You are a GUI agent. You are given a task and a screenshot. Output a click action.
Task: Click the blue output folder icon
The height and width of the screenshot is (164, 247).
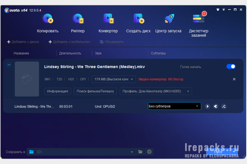(x=31, y=152)
